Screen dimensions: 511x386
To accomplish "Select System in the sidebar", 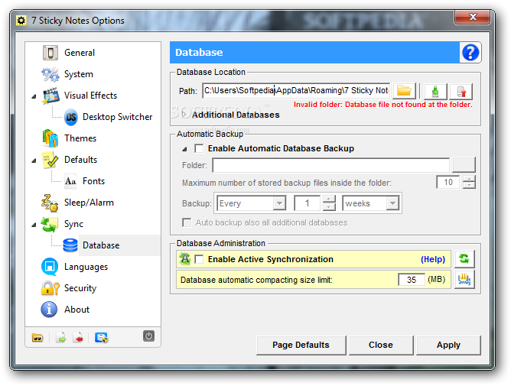I will [79, 74].
